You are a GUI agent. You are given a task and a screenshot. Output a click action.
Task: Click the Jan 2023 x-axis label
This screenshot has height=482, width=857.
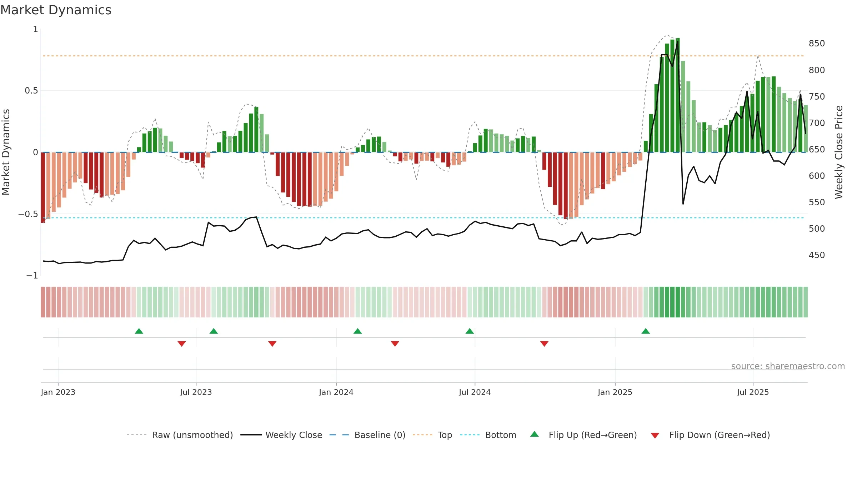pyautogui.click(x=58, y=392)
